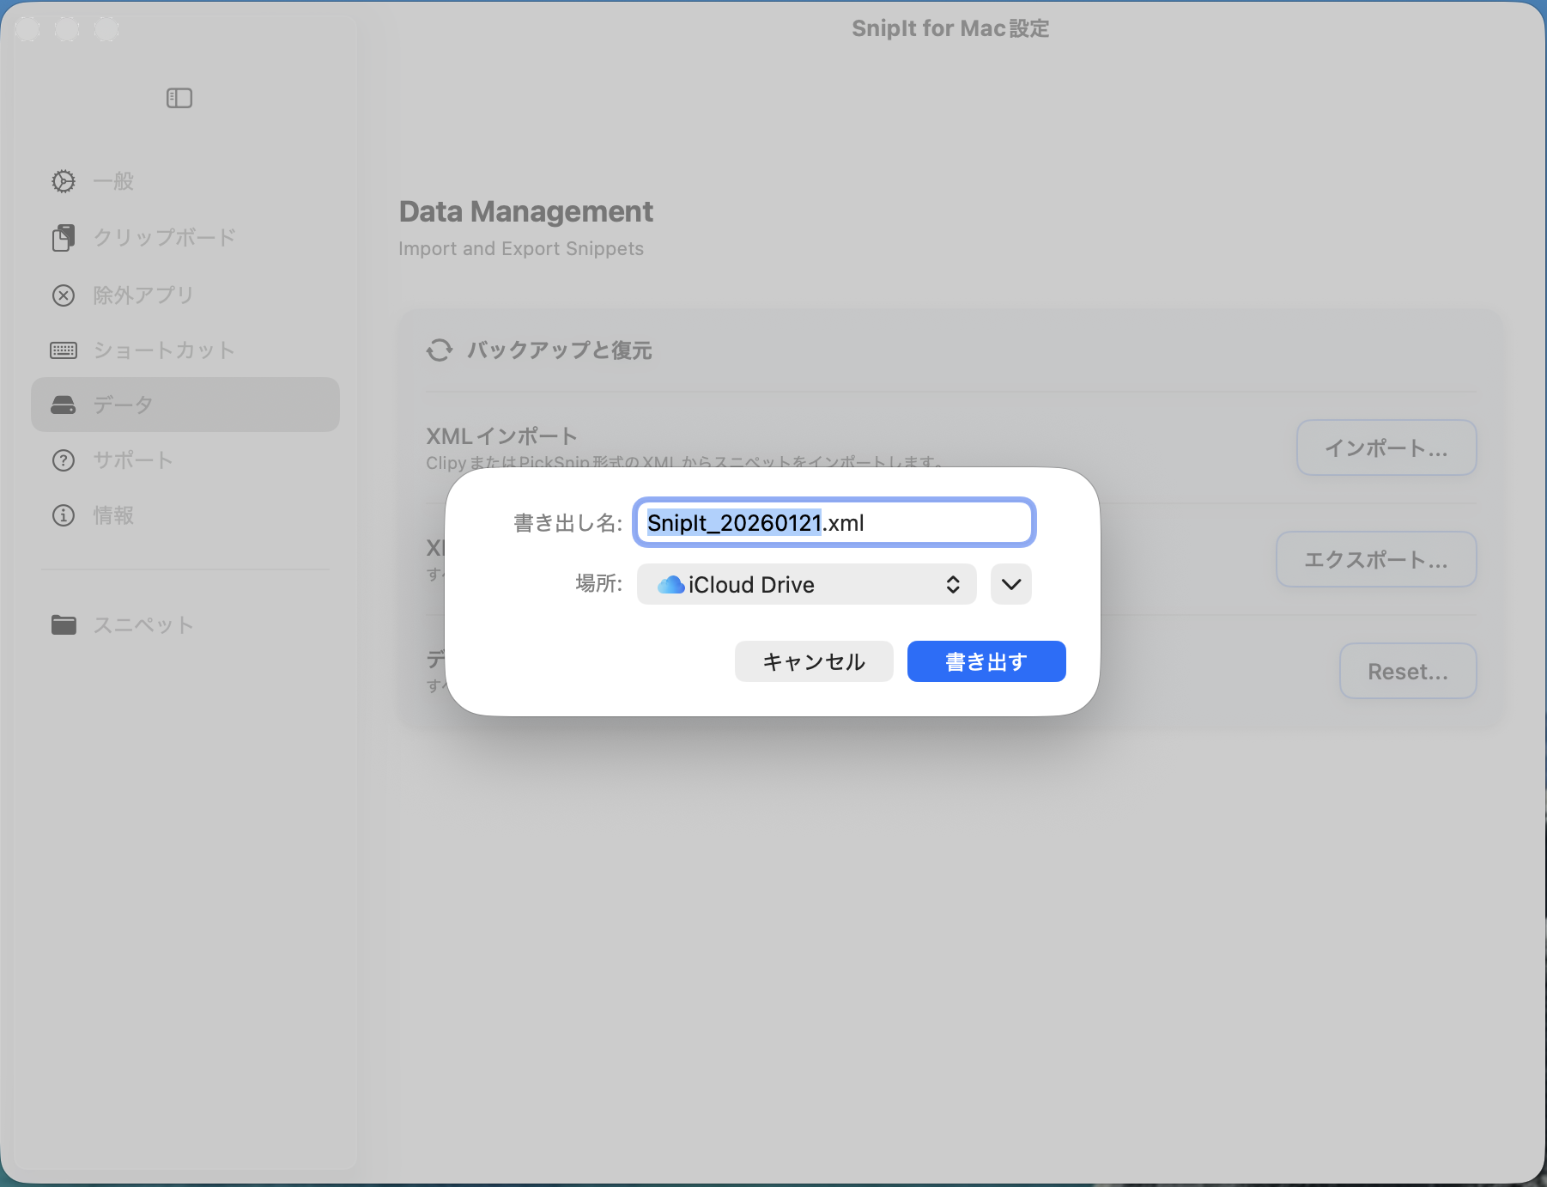Toggle the sidebar visibility icon
The width and height of the screenshot is (1547, 1187).
tap(179, 98)
